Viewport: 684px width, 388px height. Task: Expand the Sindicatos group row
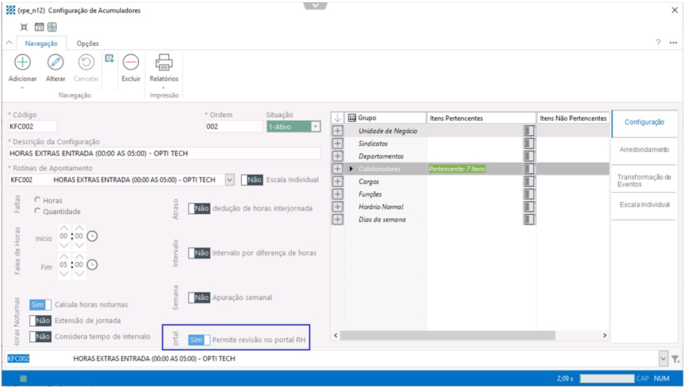[337, 143]
